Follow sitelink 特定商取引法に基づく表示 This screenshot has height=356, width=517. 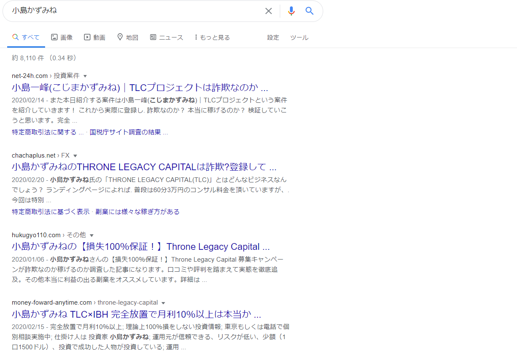click(x=51, y=211)
